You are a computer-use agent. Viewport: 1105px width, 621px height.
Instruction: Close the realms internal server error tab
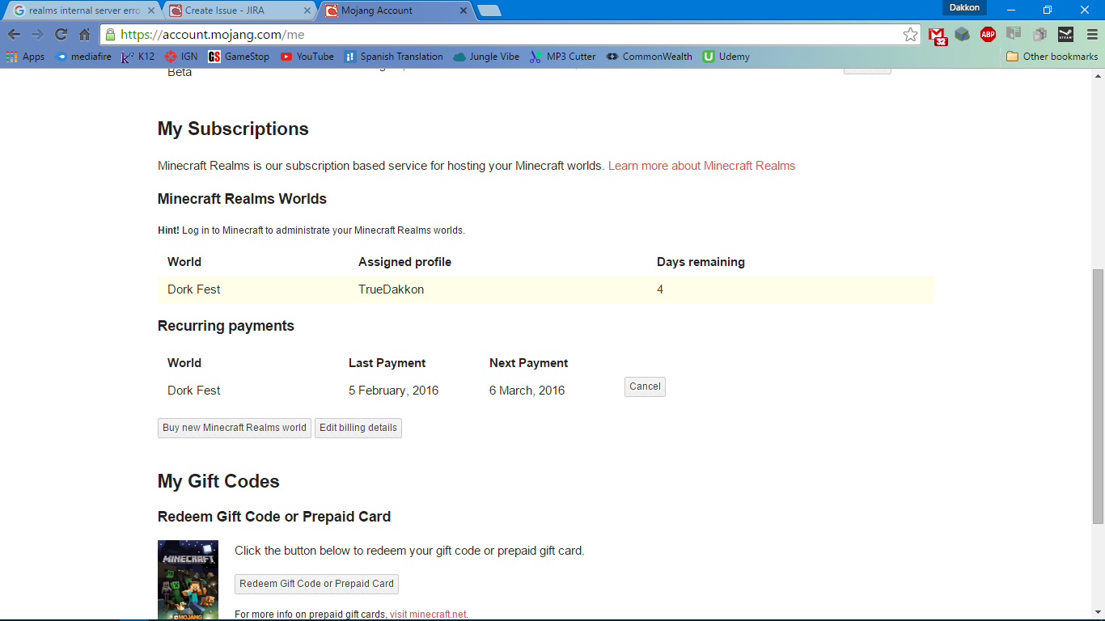point(151,11)
